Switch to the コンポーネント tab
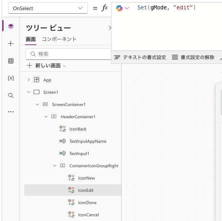The image size is (222, 221). coord(59,39)
